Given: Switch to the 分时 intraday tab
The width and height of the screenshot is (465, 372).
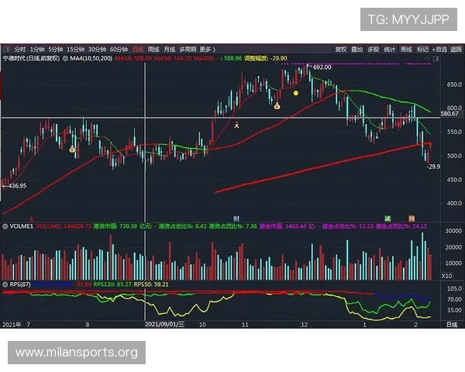Looking at the screenshot, I should [19, 48].
